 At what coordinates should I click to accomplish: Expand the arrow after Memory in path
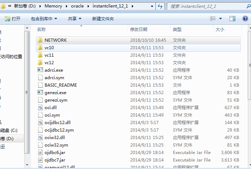[x=66, y=6]
